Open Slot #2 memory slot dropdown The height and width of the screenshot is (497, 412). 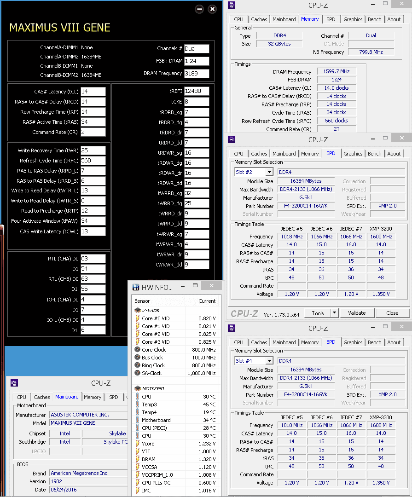269,172
